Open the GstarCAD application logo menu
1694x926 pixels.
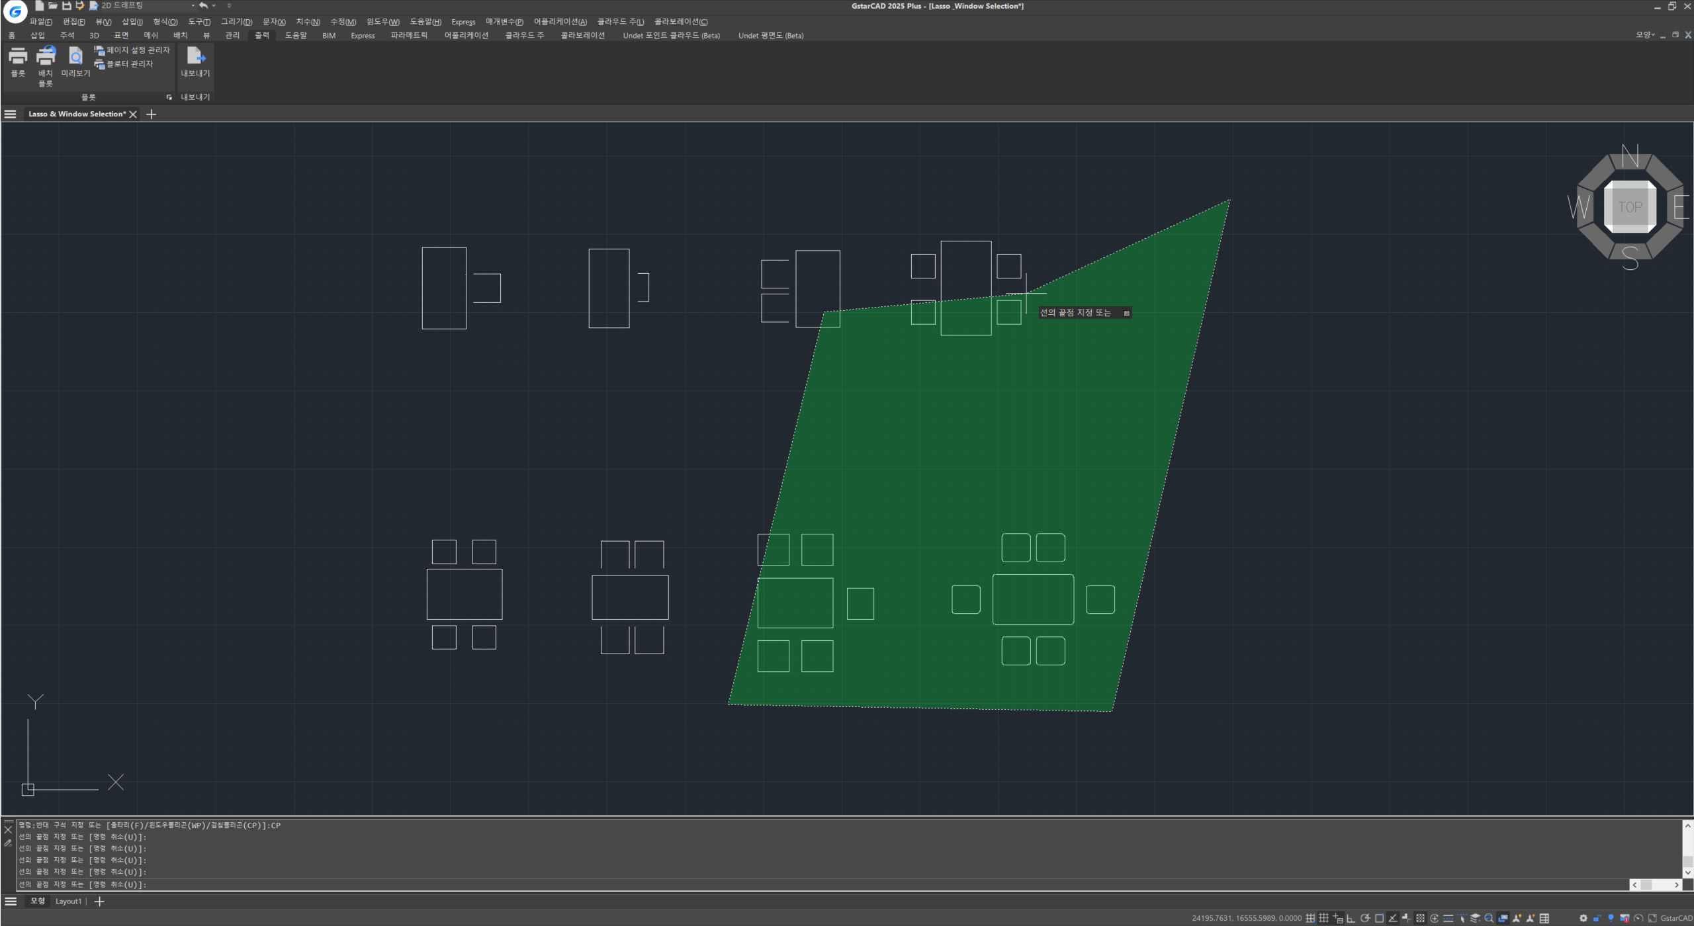[15, 11]
